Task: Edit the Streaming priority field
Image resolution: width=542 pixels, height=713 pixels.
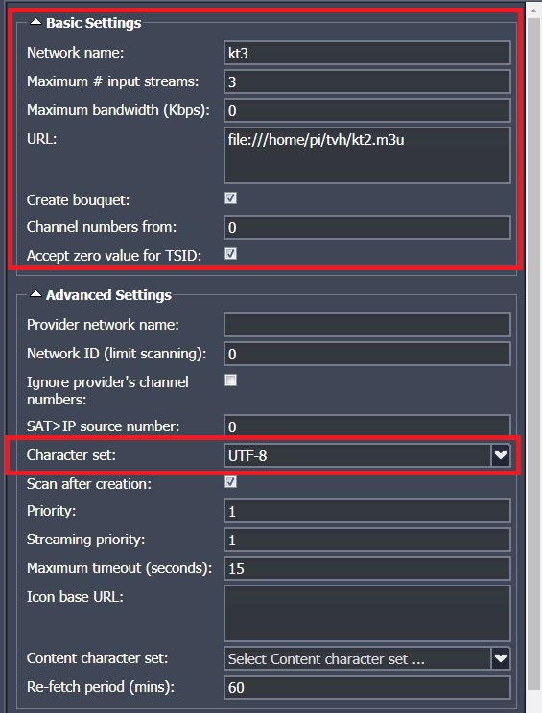Action: pos(366,540)
